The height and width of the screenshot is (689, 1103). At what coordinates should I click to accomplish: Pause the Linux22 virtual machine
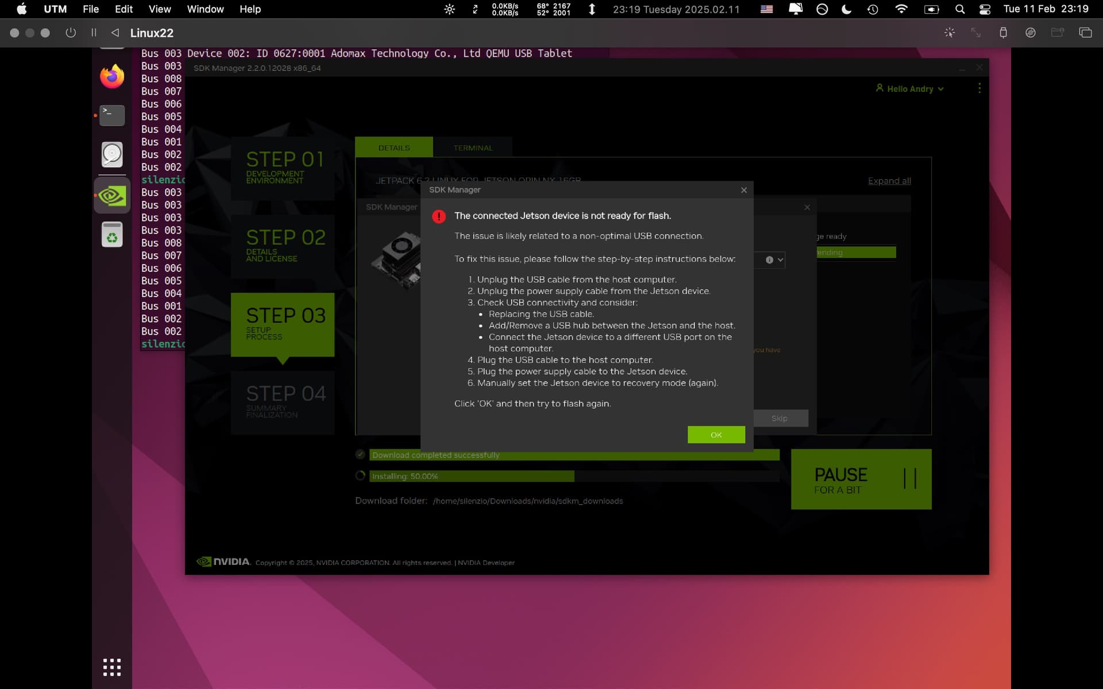(94, 33)
